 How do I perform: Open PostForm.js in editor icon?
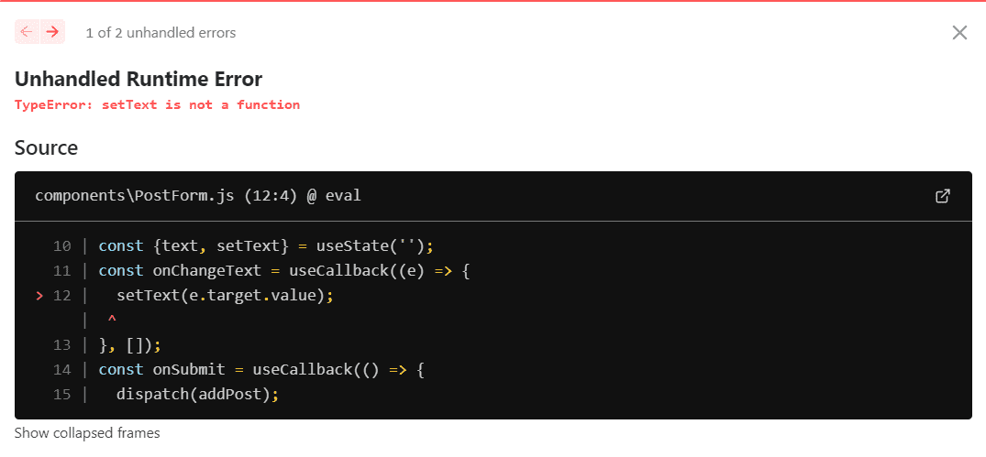[942, 196]
